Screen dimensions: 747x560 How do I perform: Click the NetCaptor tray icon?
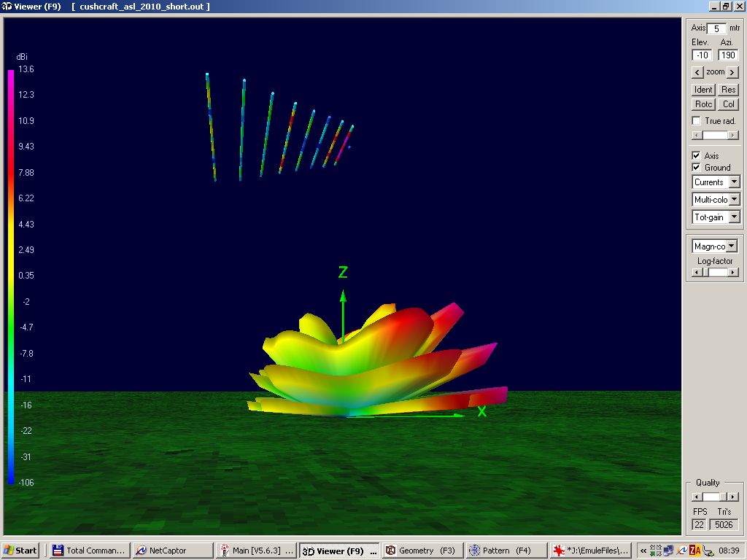tap(682, 551)
